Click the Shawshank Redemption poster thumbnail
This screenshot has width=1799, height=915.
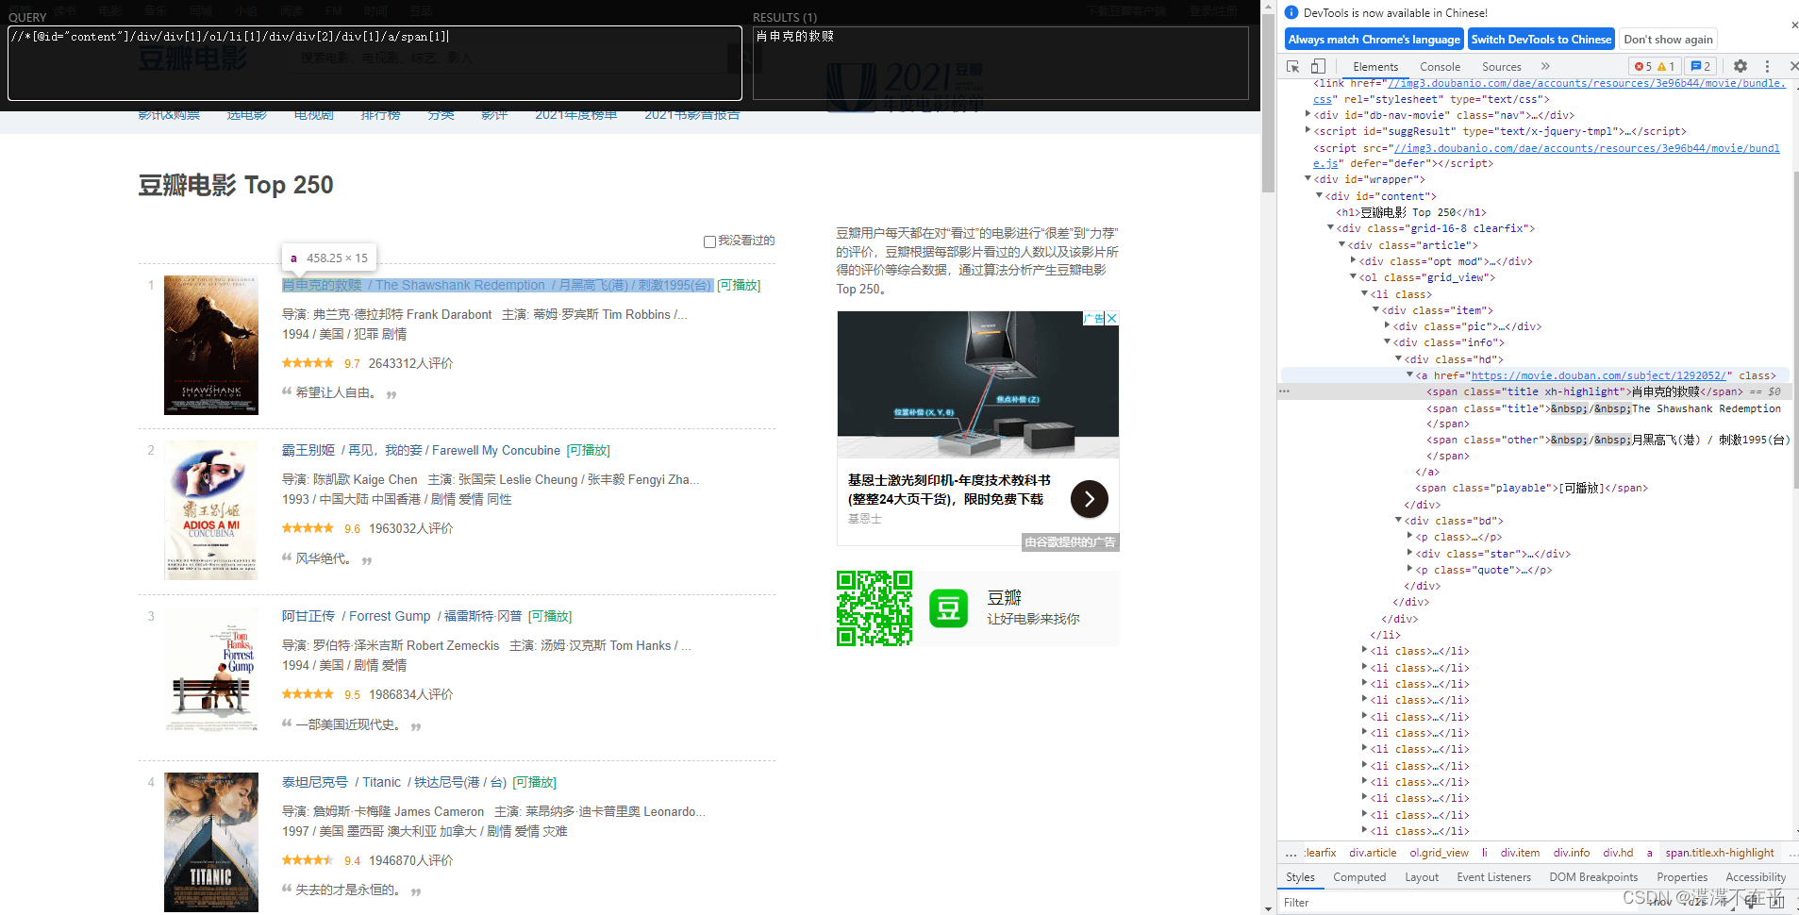pyautogui.click(x=211, y=345)
